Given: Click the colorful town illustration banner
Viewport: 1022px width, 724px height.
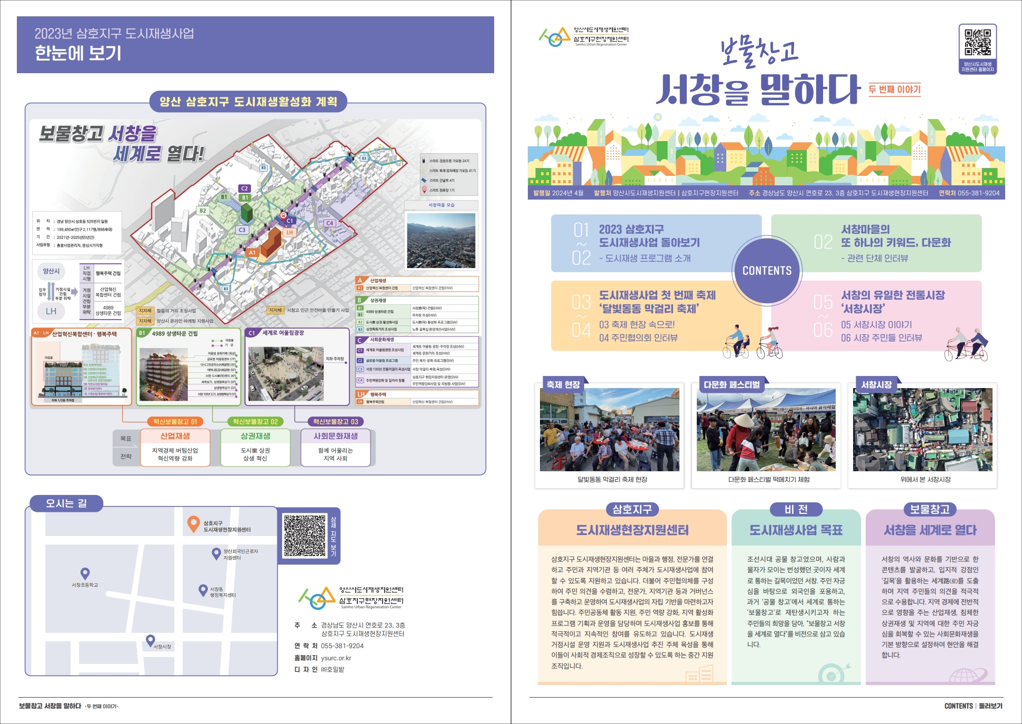Looking at the screenshot, I should (766, 150).
